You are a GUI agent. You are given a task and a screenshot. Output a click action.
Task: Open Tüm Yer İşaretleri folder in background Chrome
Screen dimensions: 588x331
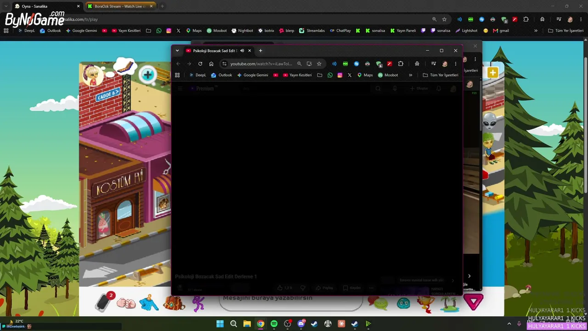pos(566,31)
